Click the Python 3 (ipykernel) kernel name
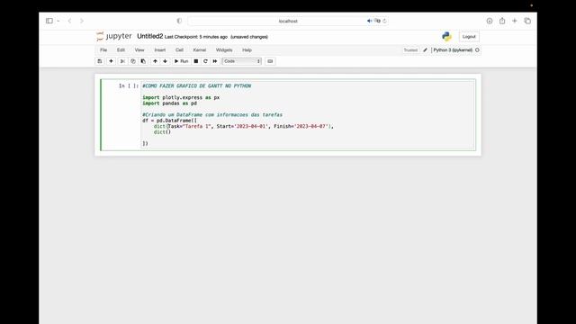This screenshot has height=324, width=576. pyautogui.click(x=453, y=50)
